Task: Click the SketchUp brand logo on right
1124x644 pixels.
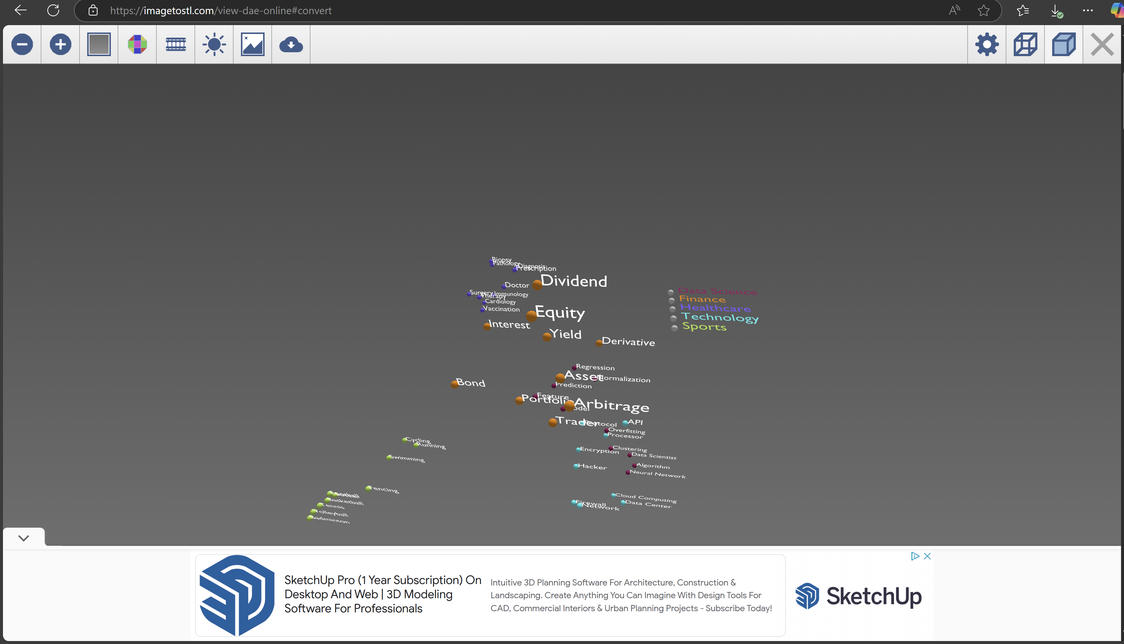Action: click(x=859, y=596)
